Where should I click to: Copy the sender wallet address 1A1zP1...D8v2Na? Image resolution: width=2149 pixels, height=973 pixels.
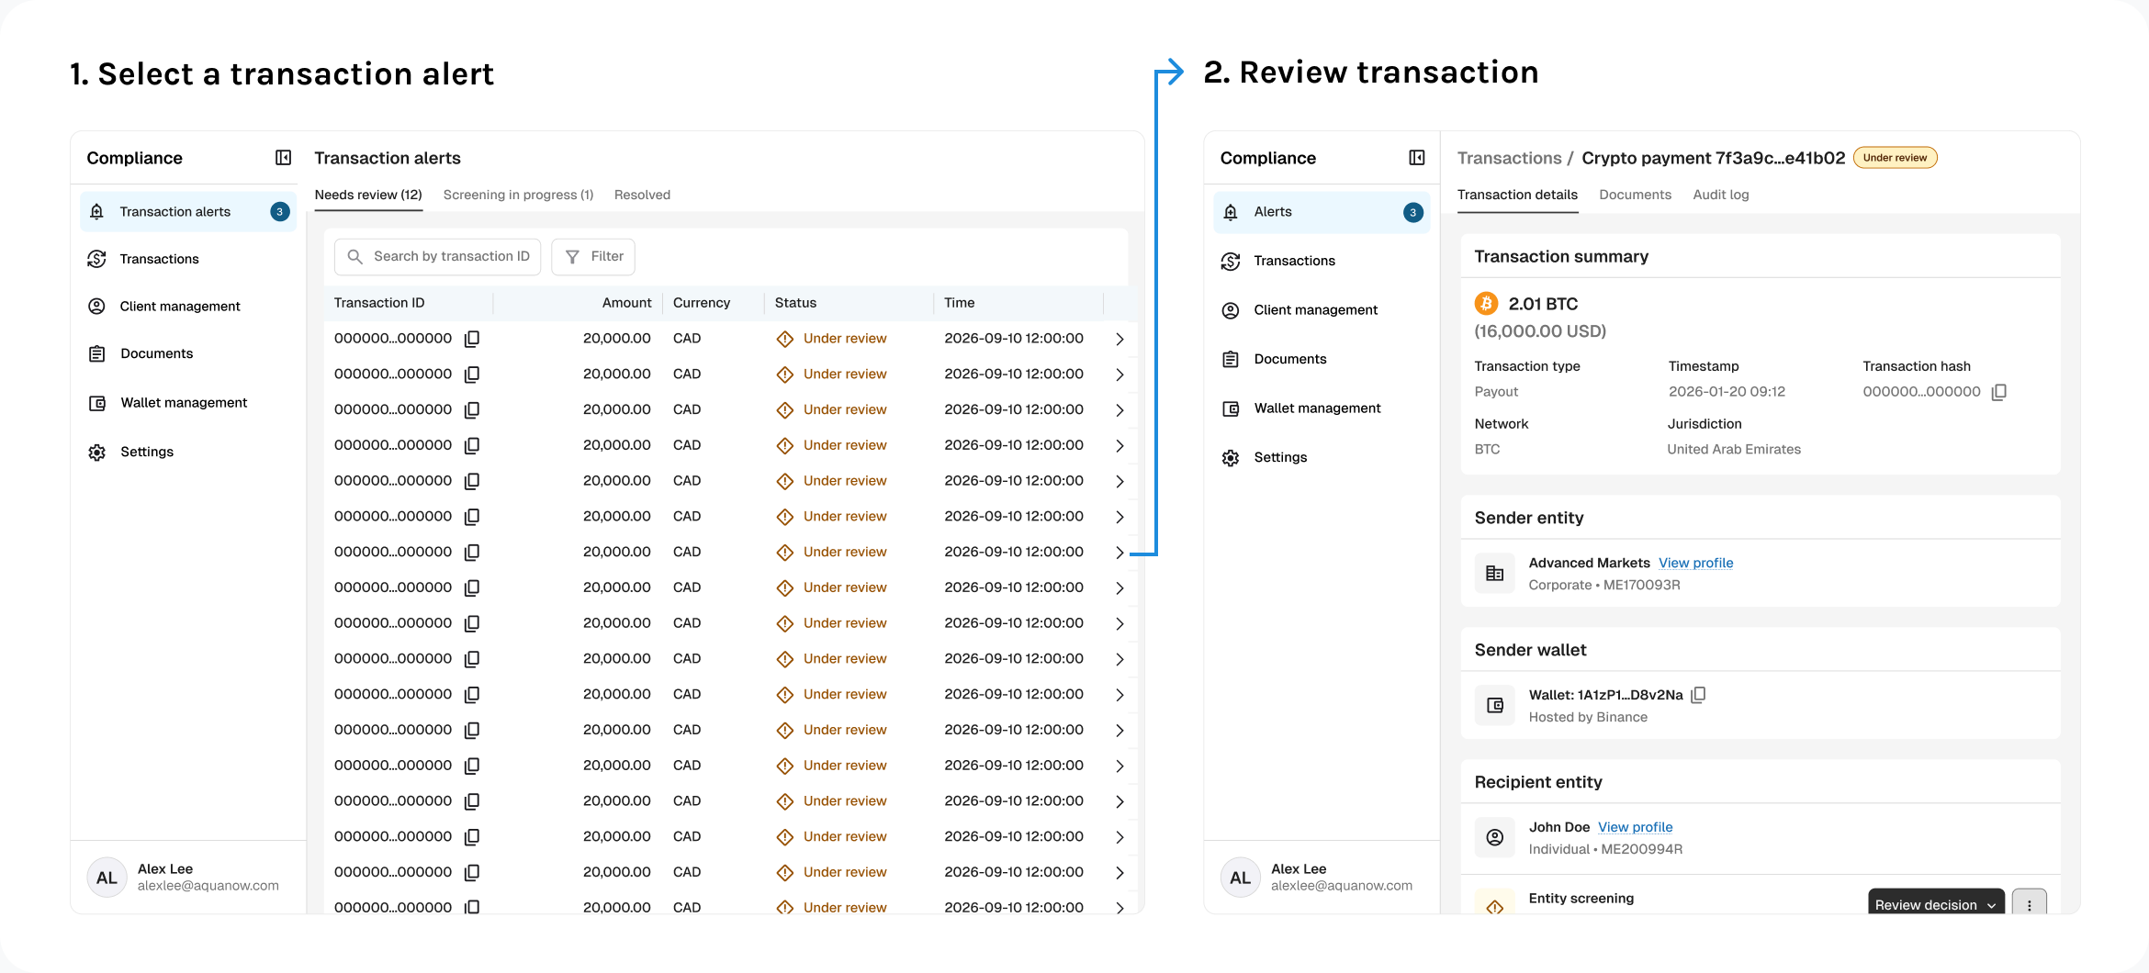[x=1698, y=695]
